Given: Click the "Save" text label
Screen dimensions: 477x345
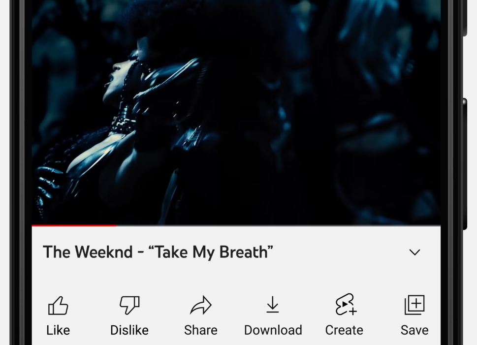Looking at the screenshot, I should [x=414, y=330].
